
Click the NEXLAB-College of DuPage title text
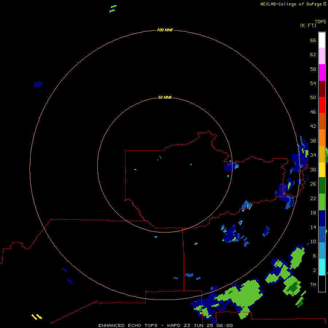pos(291,4)
